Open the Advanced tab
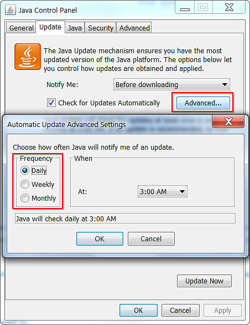 (x=134, y=28)
